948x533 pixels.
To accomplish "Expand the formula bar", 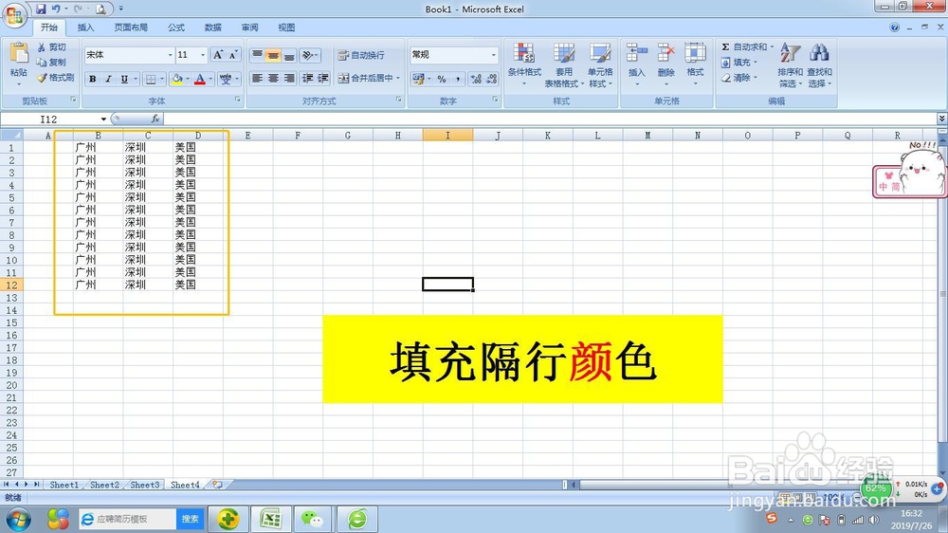I will 941,118.
